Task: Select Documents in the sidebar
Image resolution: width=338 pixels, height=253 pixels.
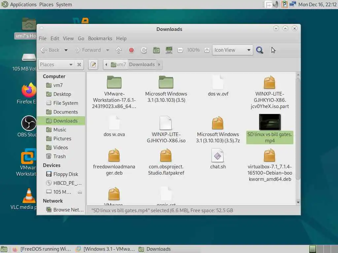Action: [61, 112]
